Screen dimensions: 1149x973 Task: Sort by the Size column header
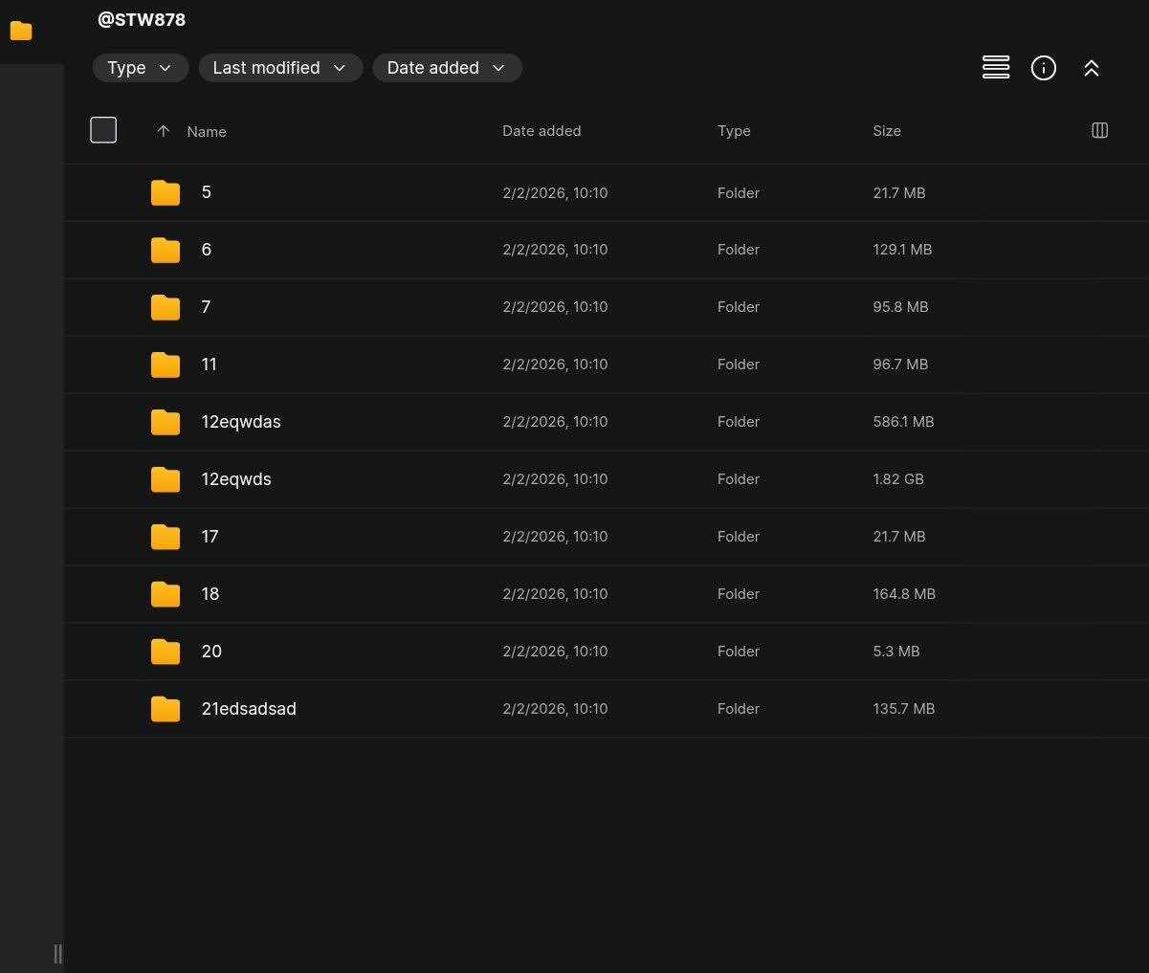coord(886,131)
